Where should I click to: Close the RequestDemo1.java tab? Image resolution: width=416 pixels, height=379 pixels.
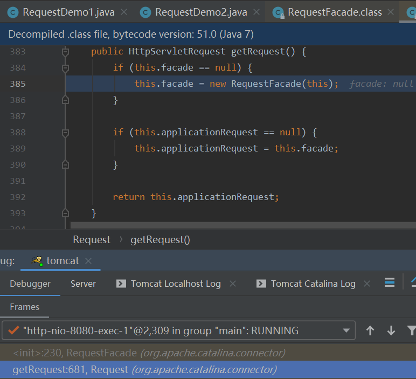click(124, 12)
